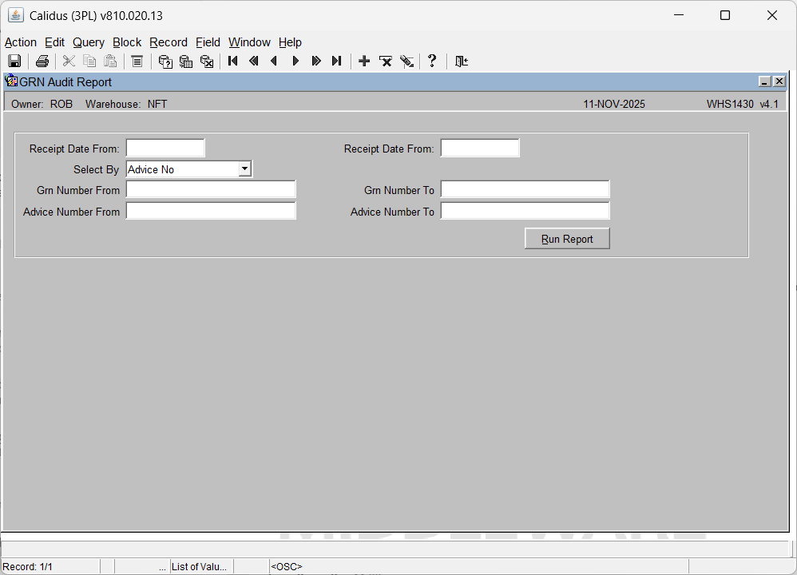Click the Print icon

pyautogui.click(x=42, y=61)
